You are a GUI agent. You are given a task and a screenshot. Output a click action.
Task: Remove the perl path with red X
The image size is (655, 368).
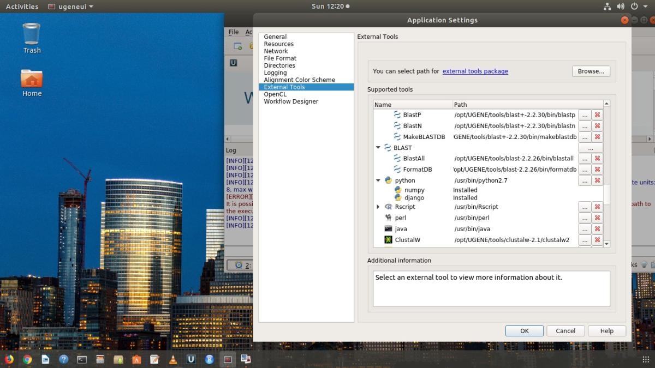click(x=597, y=218)
